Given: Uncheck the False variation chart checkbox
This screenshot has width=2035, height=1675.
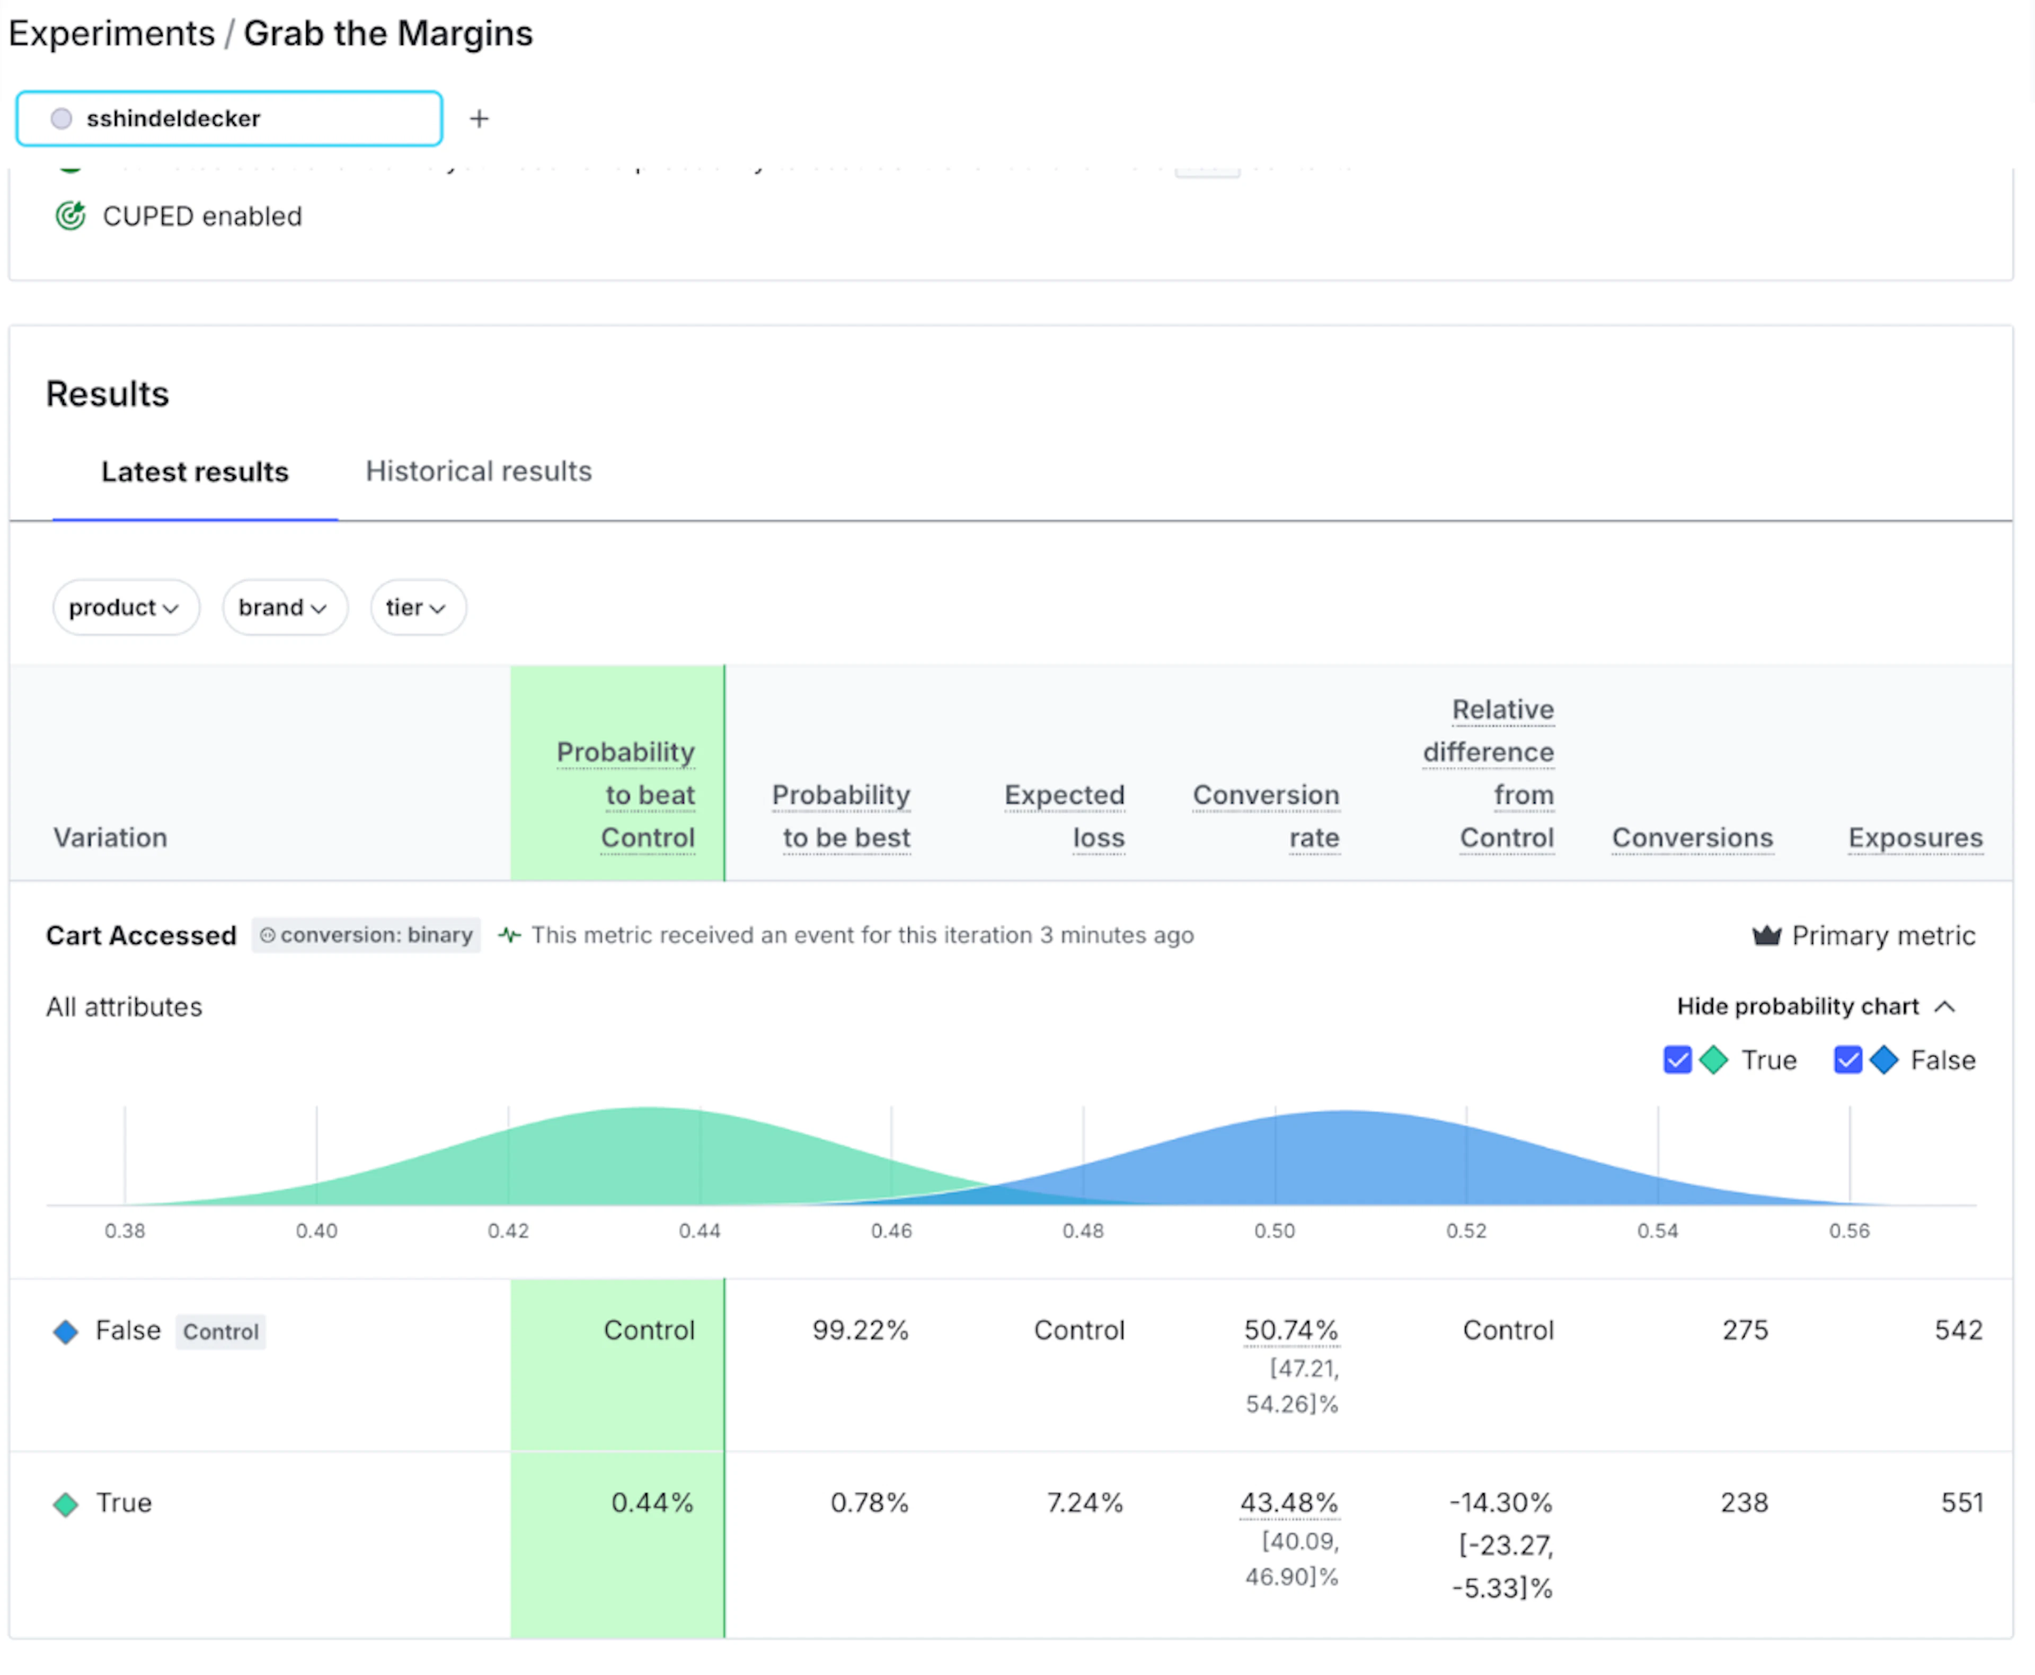Looking at the screenshot, I should click(x=1847, y=1059).
